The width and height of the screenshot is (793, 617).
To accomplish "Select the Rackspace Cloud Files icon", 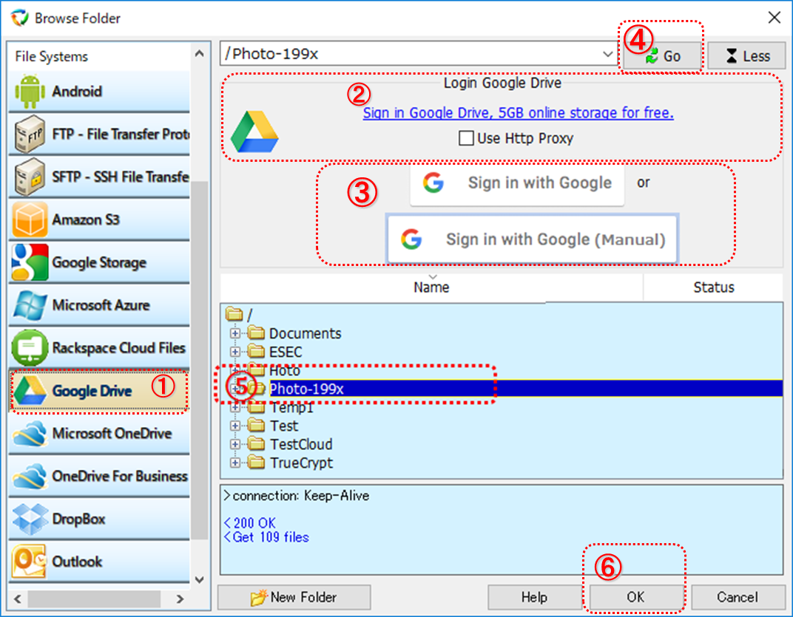I will click(x=30, y=347).
